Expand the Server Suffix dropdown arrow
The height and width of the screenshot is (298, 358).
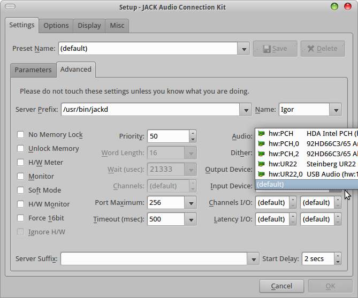coord(253,259)
